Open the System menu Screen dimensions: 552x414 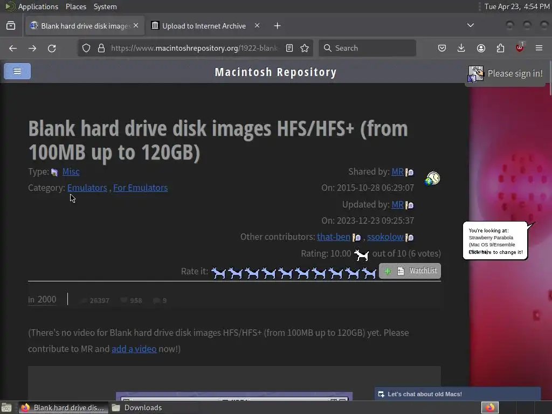(105, 6)
